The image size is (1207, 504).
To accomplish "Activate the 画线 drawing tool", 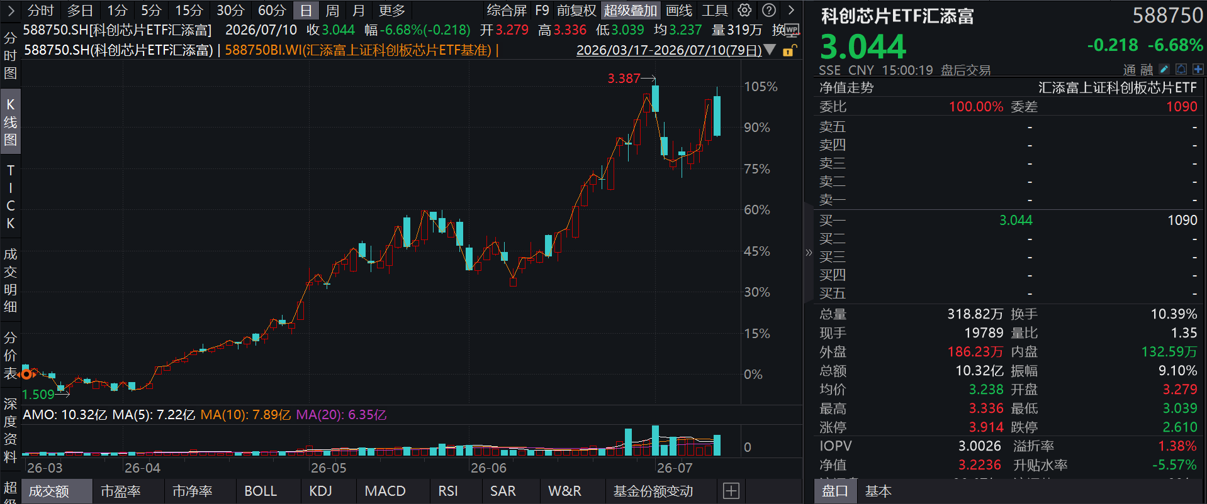I will click(679, 10).
